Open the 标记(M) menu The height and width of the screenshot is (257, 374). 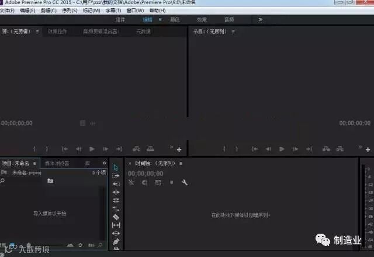pyautogui.click(x=91, y=10)
